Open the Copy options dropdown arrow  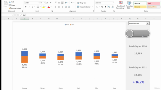coord(17,5)
